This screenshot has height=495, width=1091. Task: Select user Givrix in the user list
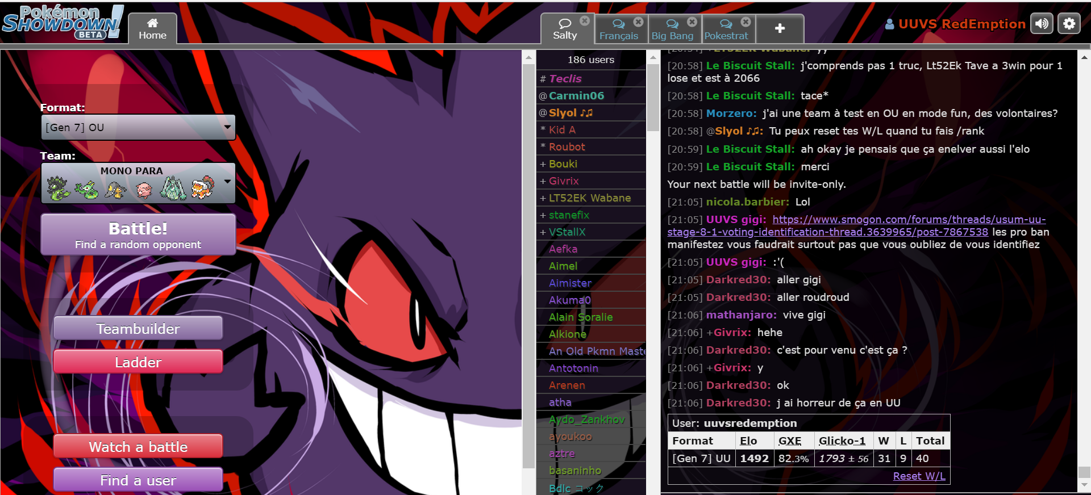pyautogui.click(x=591, y=181)
